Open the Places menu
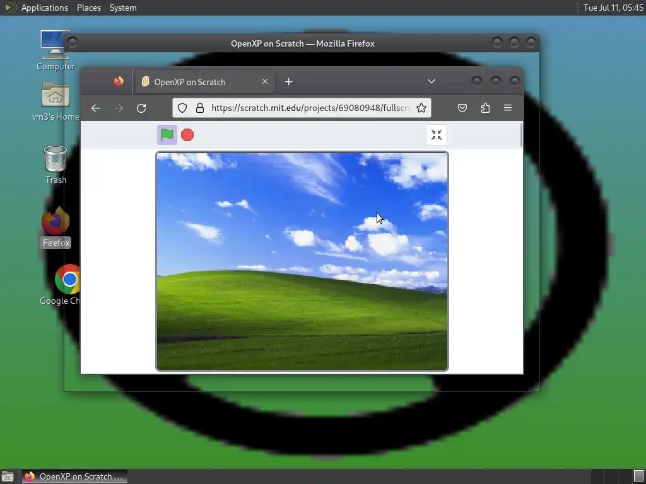646x484 pixels. (x=88, y=8)
